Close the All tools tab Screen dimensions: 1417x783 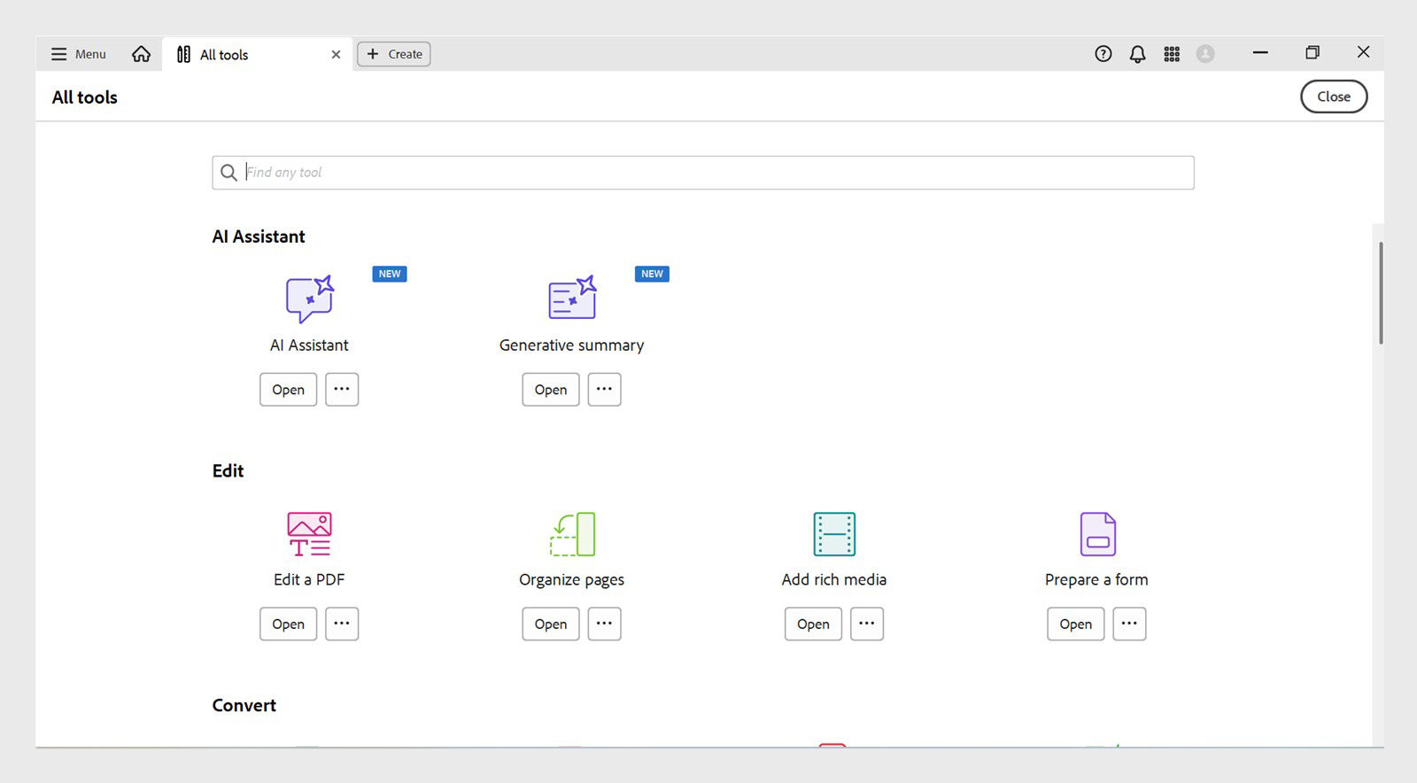point(336,54)
